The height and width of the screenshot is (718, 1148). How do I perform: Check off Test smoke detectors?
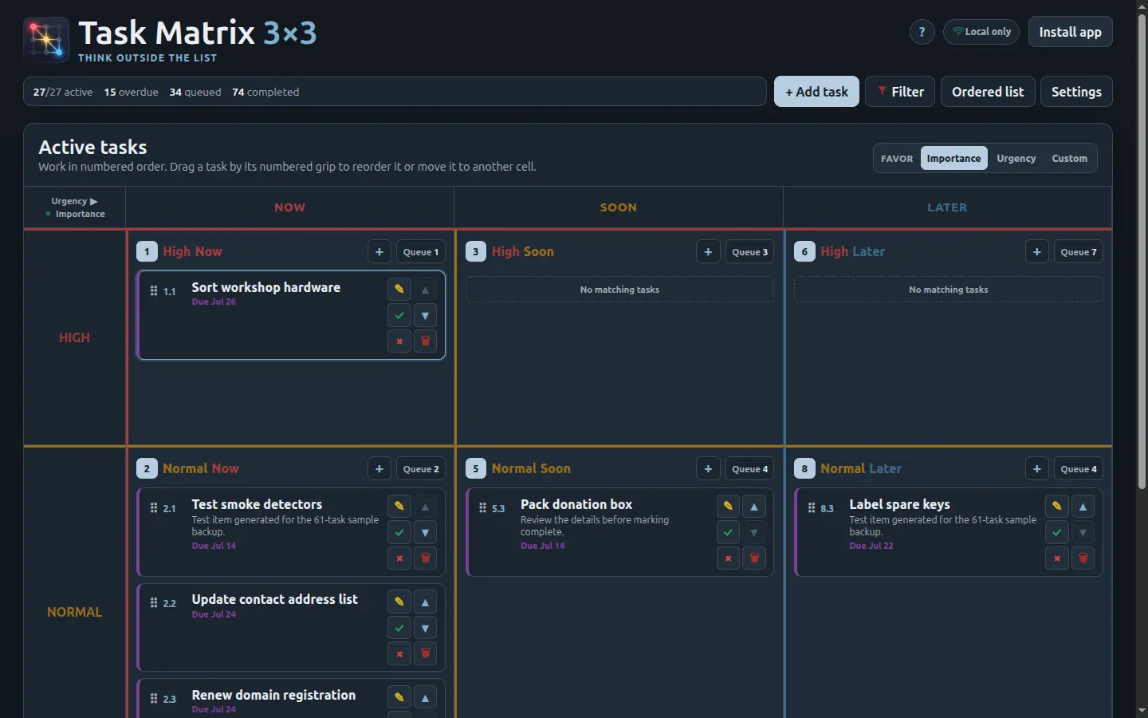[x=399, y=532]
